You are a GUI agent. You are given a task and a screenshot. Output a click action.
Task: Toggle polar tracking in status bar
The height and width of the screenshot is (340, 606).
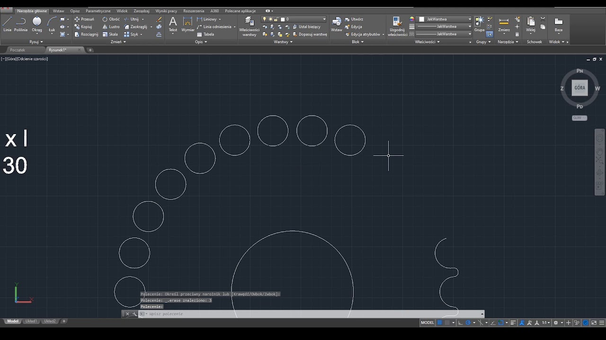(468, 323)
